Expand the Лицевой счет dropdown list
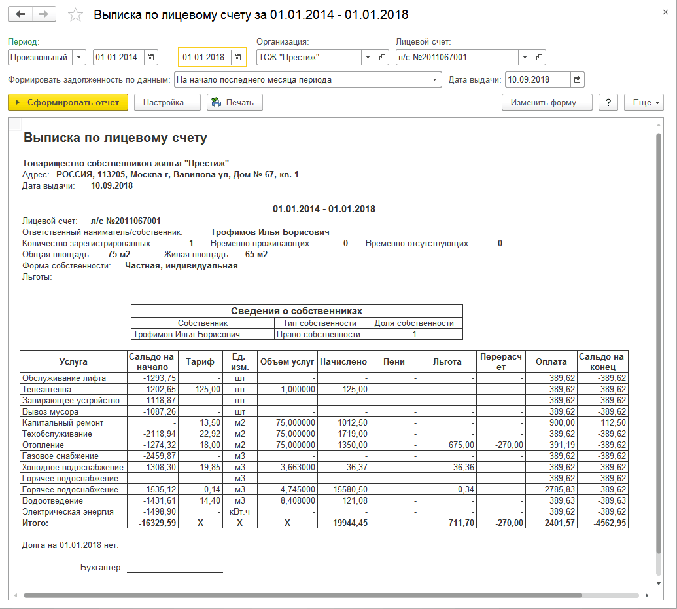 tap(524, 58)
